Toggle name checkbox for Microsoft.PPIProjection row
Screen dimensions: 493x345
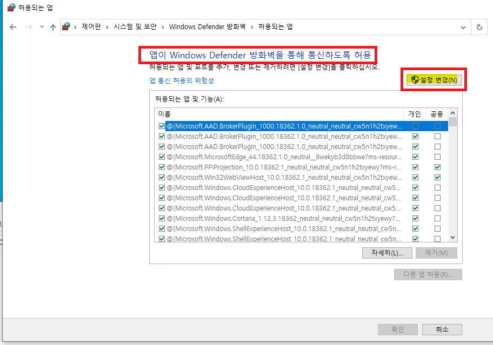point(162,167)
